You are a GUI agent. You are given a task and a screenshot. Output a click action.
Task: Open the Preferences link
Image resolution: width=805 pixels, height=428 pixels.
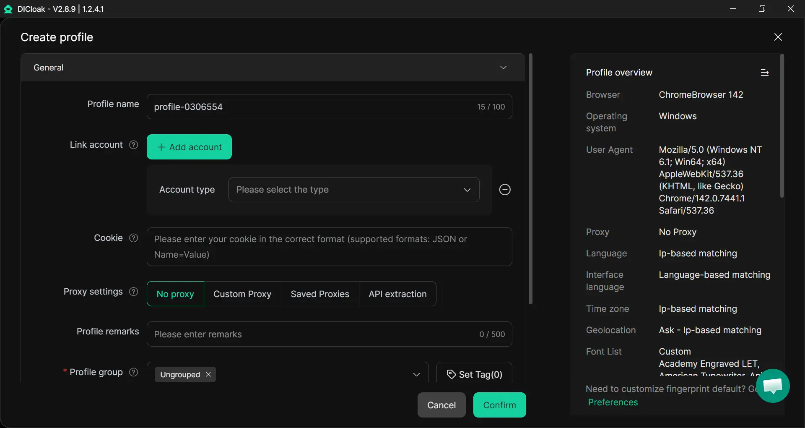pyautogui.click(x=613, y=402)
